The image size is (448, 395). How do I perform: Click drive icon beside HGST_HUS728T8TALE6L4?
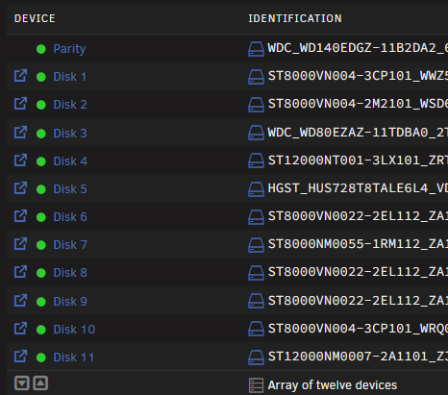coord(256,189)
